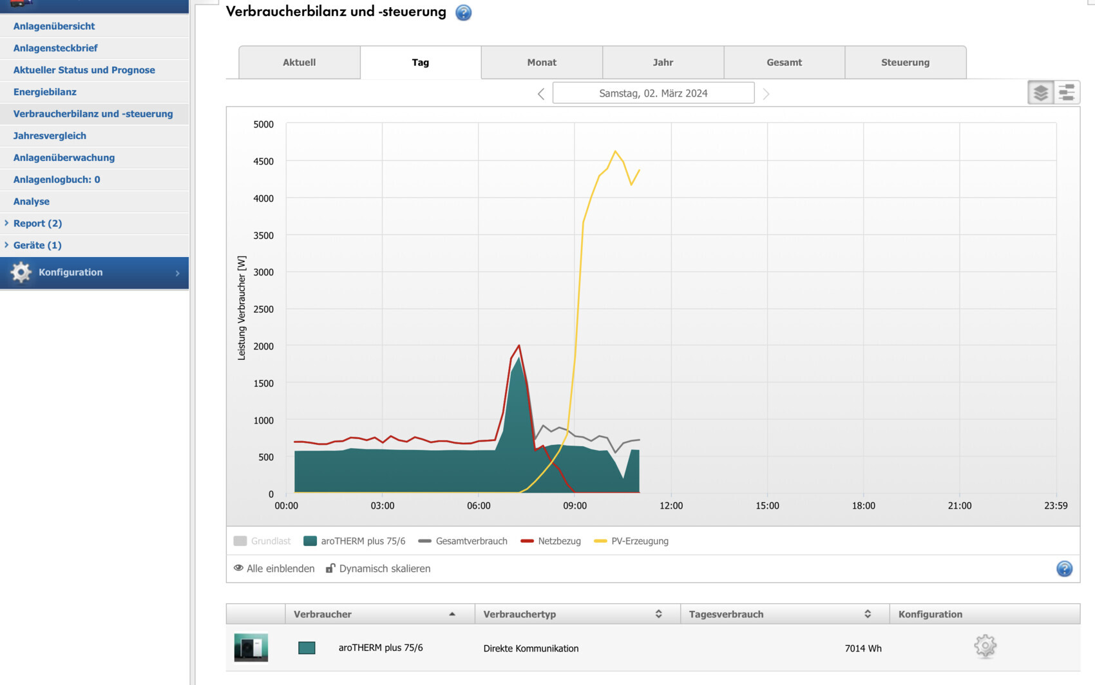
Task: Open the chart settings sliders icon
Action: (x=1067, y=93)
